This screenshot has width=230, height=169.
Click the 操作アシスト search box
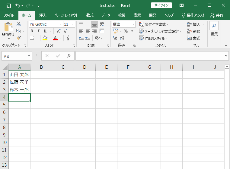193,15
